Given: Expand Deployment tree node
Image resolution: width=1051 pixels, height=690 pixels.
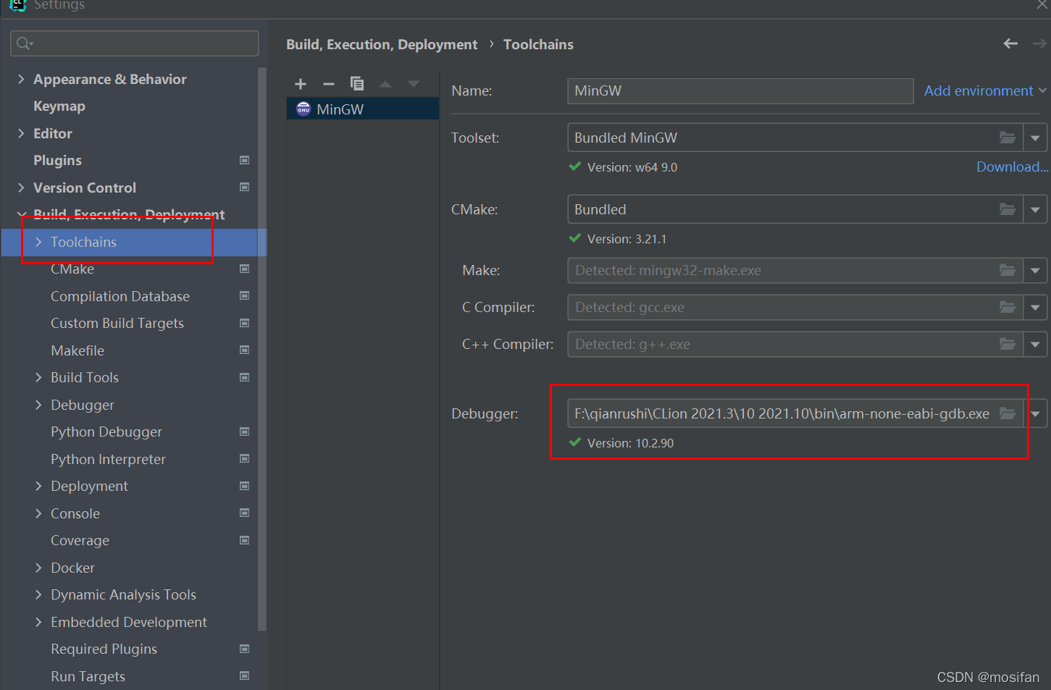Looking at the screenshot, I should 38,486.
